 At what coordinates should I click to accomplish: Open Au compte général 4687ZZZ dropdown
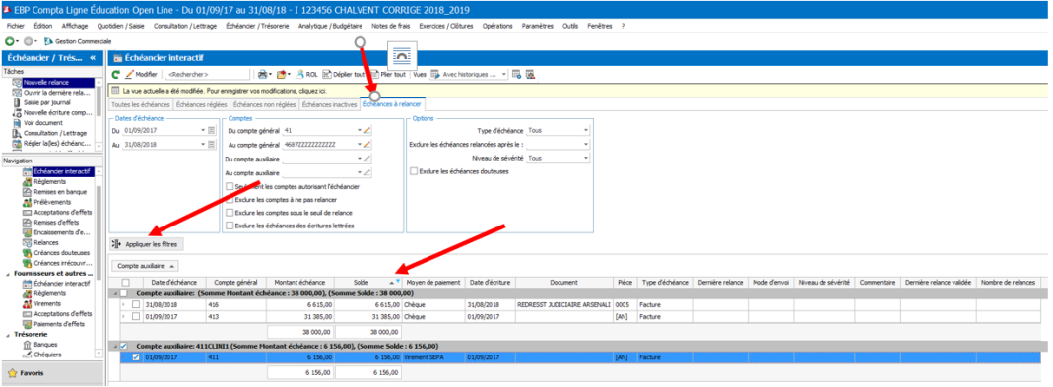(x=360, y=145)
